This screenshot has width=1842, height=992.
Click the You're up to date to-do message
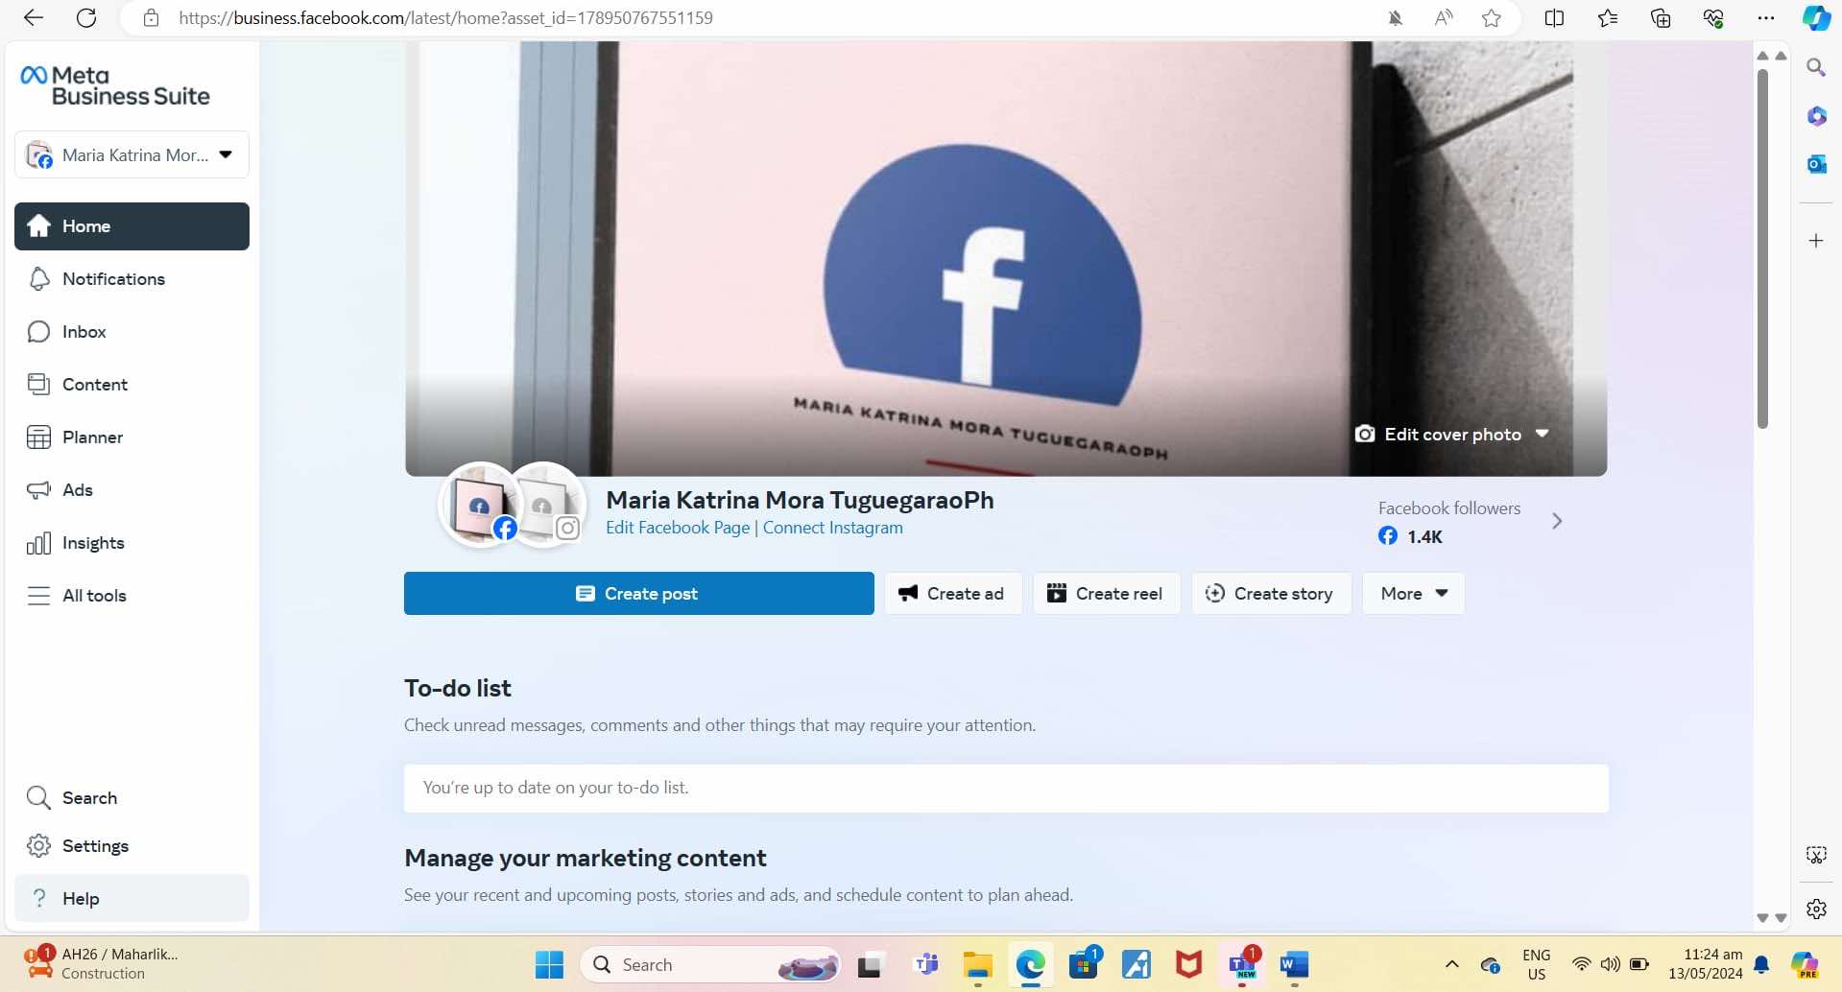1006,789
